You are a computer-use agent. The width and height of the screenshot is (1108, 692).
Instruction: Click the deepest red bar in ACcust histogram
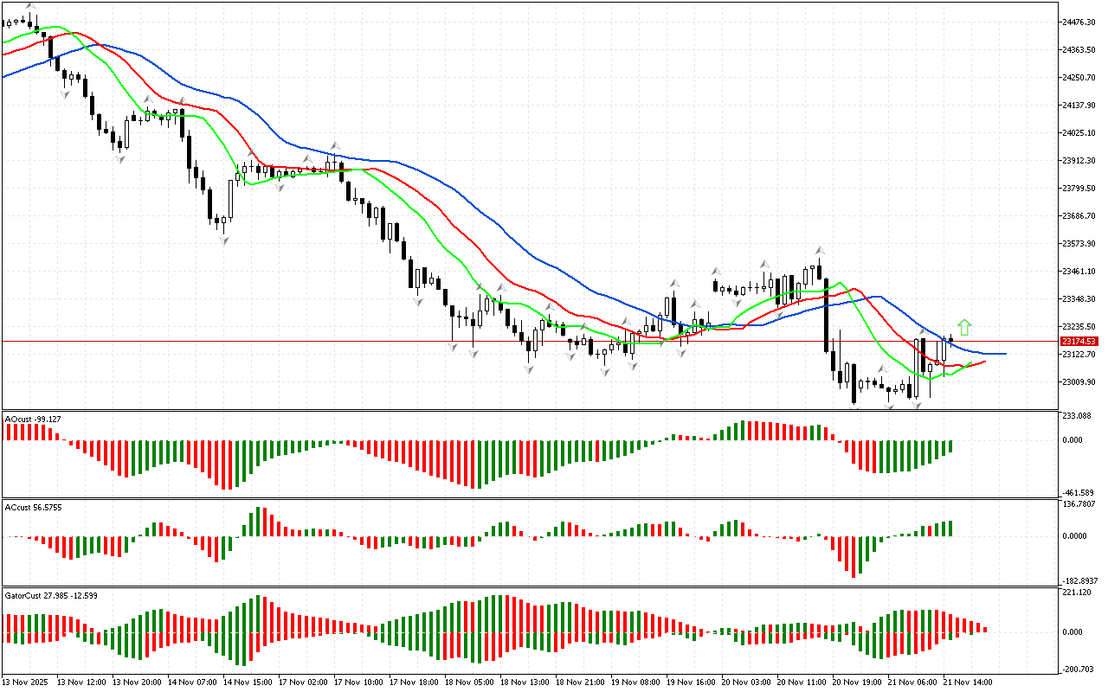[854, 557]
